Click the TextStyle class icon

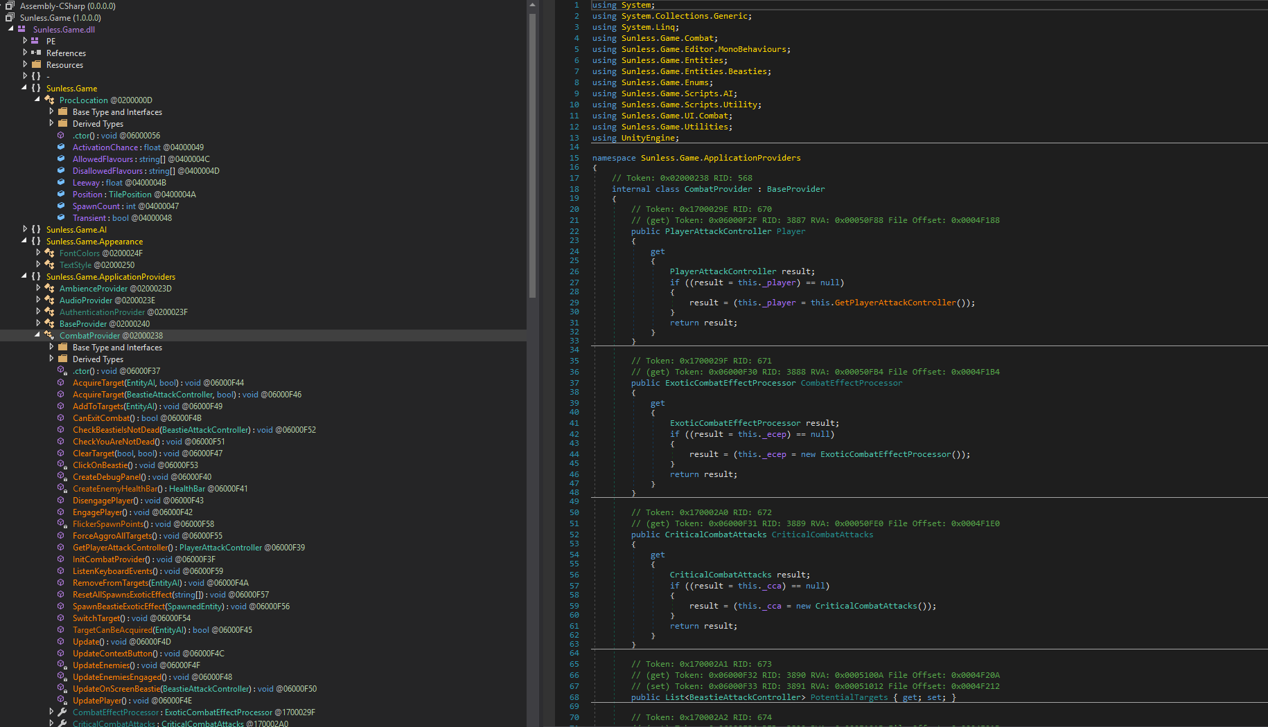[x=50, y=264]
